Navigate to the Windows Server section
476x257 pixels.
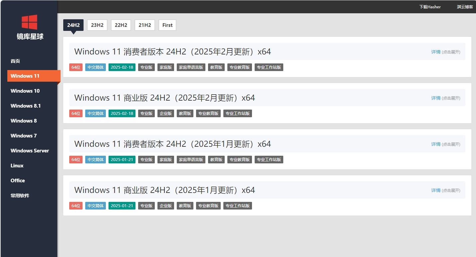(x=30, y=150)
